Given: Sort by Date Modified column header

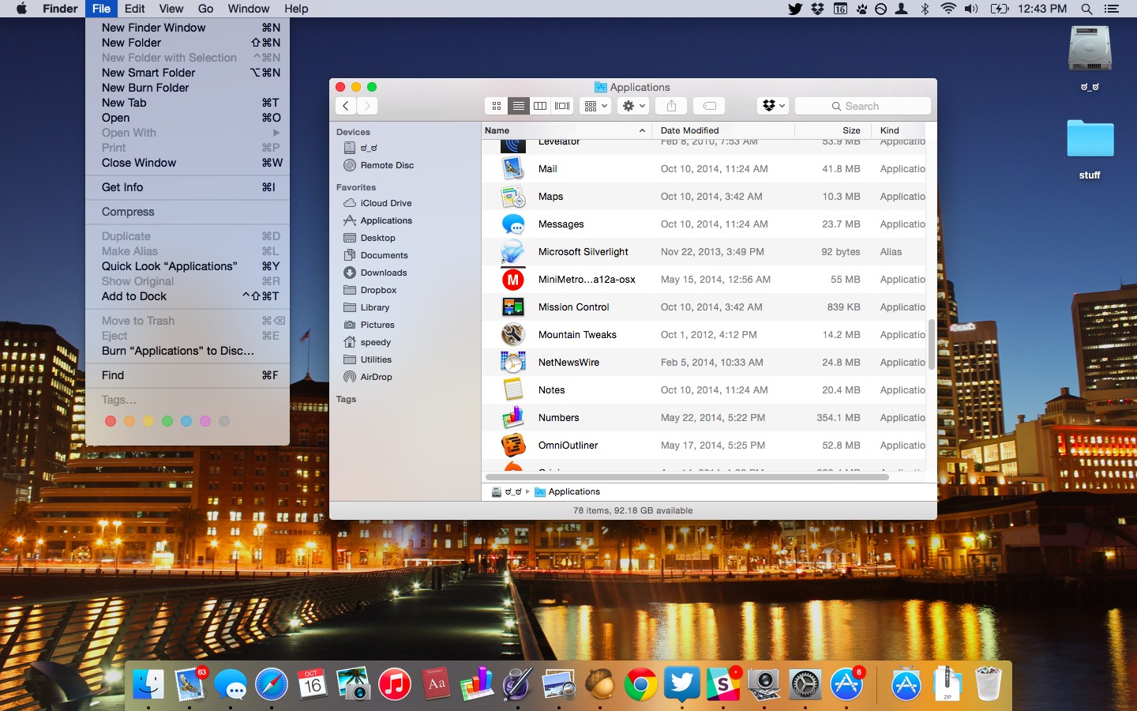Looking at the screenshot, I should (x=689, y=130).
